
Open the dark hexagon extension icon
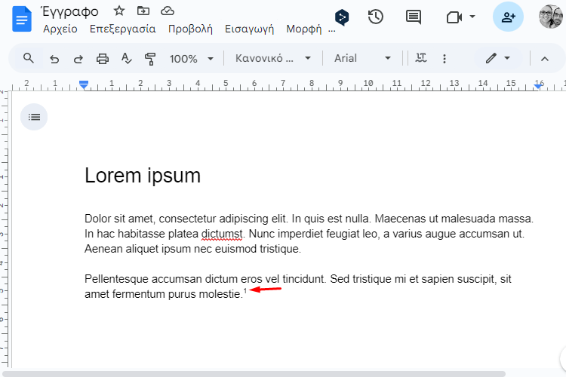pyautogui.click(x=341, y=17)
